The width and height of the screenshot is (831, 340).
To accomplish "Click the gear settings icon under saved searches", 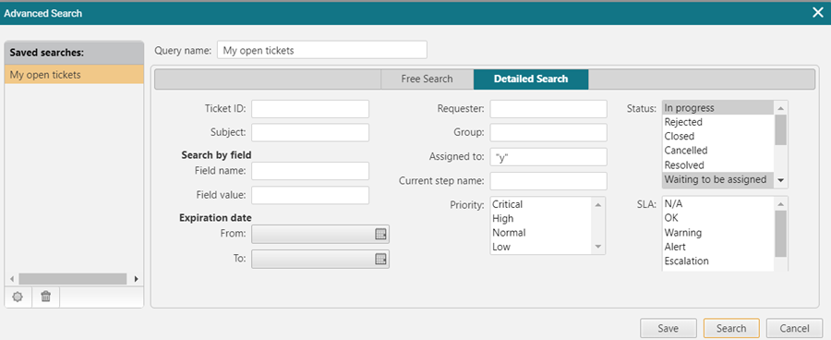I will (18, 297).
